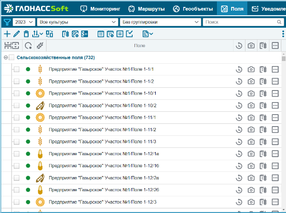
Task: Click the ГЛОНАССSoft logo
Action: point(36,9)
